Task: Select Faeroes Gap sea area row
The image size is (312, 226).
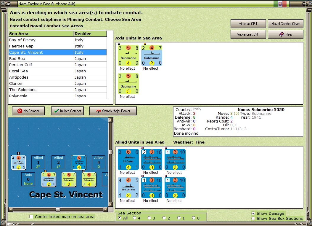Action: (58, 46)
